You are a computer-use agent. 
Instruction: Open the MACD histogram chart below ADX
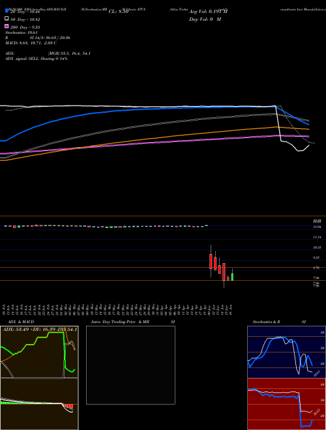click(x=39, y=404)
